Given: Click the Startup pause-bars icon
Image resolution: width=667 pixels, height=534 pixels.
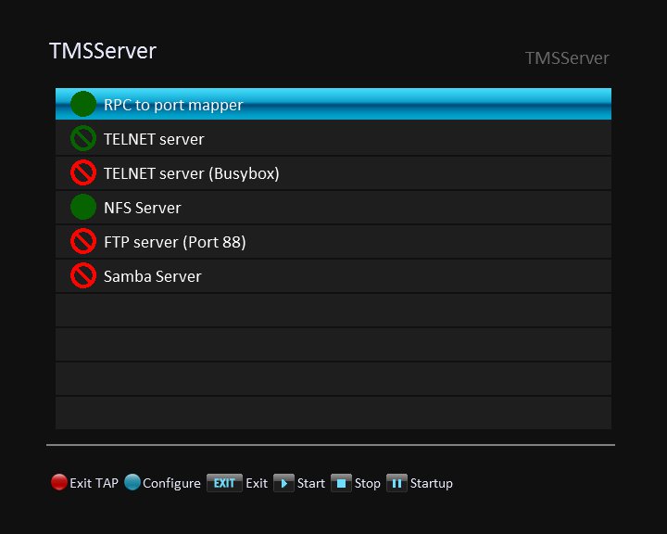Looking at the screenshot, I should [x=396, y=483].
